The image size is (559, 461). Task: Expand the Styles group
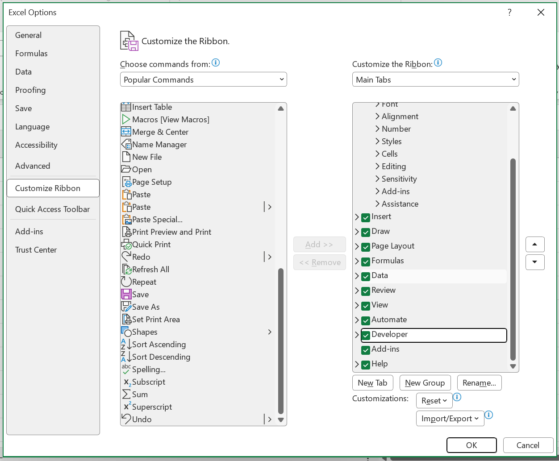coord(377,141)
